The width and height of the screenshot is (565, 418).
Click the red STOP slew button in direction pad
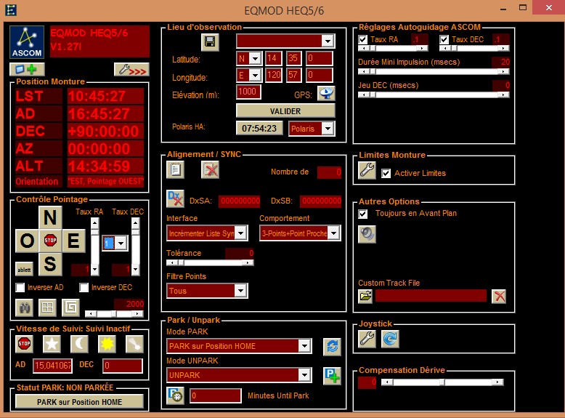click(x=50, y=240)
